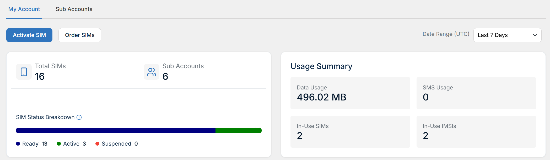This screenshot has width=550, height=160.
Task: Click the Total SIMs count 16
Action: 40,77
